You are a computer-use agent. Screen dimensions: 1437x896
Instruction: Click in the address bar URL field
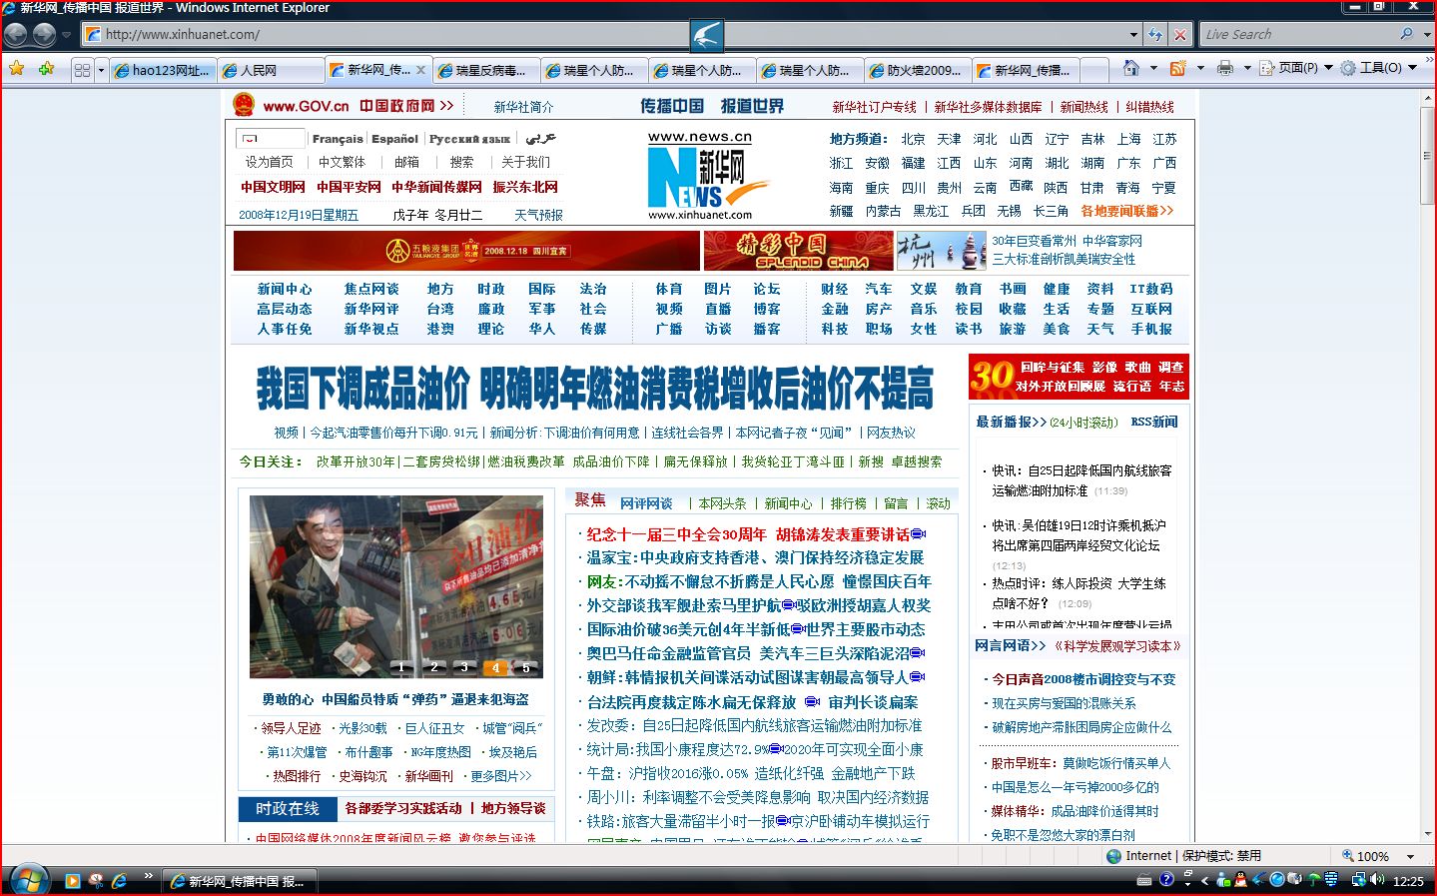(x=609, y=35)
